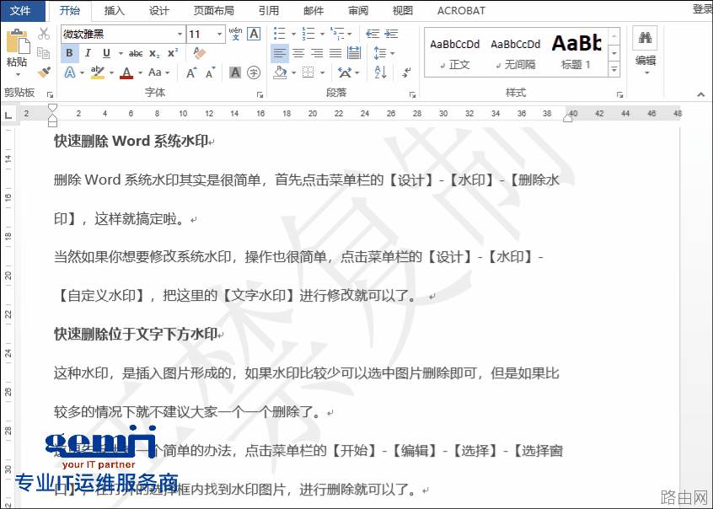Toggle Bold formatting
713x509 pixels.
(x=70, y=53)
